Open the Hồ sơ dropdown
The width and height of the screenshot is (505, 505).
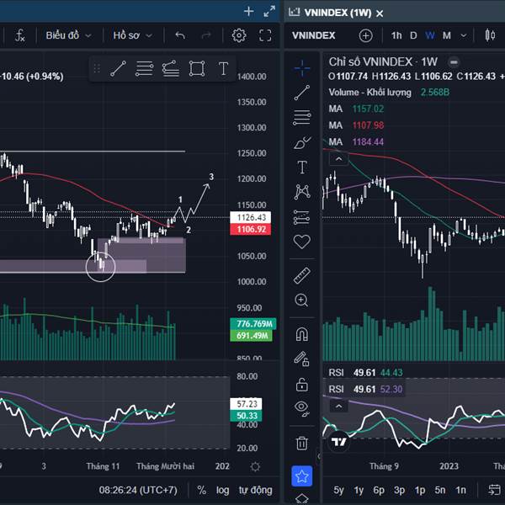pos(132,35)
